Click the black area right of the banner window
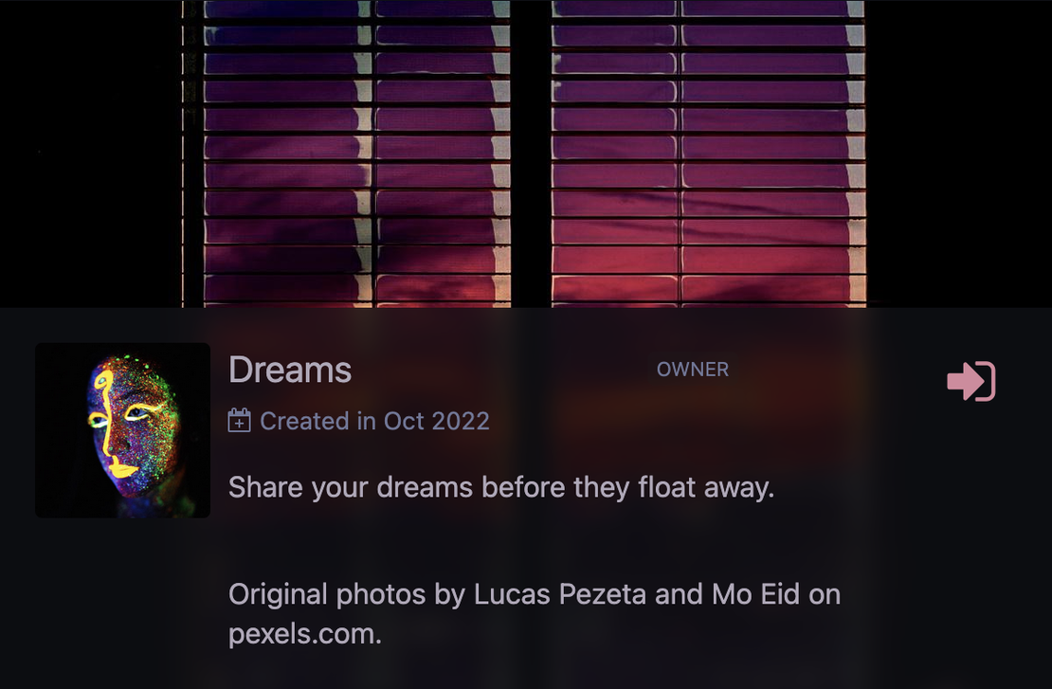The width and height of the screenshot is (1052, 689). click(957, 152)
